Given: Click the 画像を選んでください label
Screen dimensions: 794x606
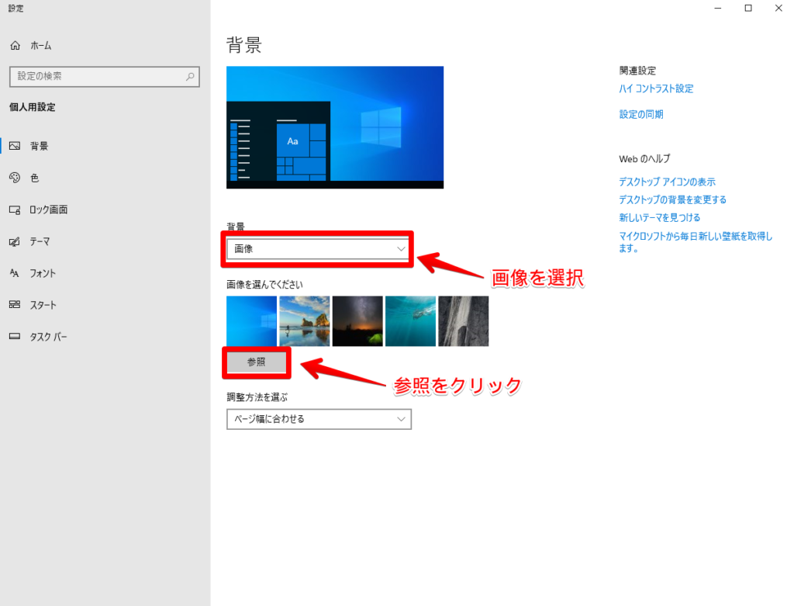Looking at the screenshot, I should point(264,284).
